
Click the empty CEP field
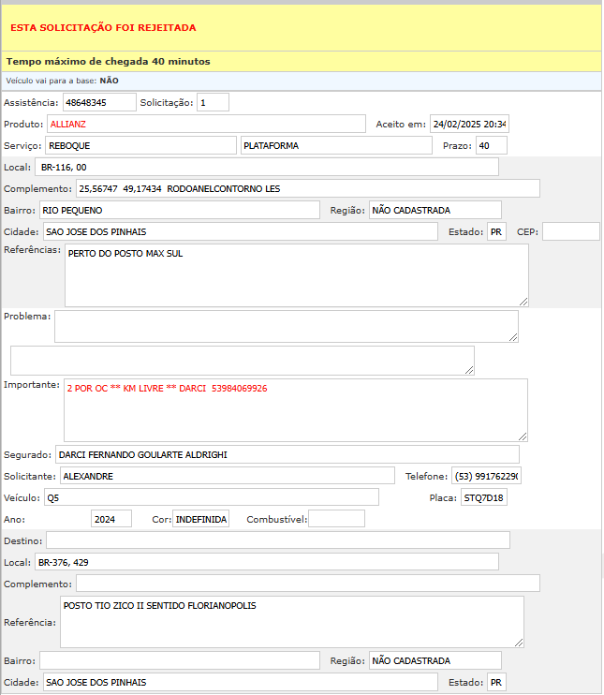570,231
